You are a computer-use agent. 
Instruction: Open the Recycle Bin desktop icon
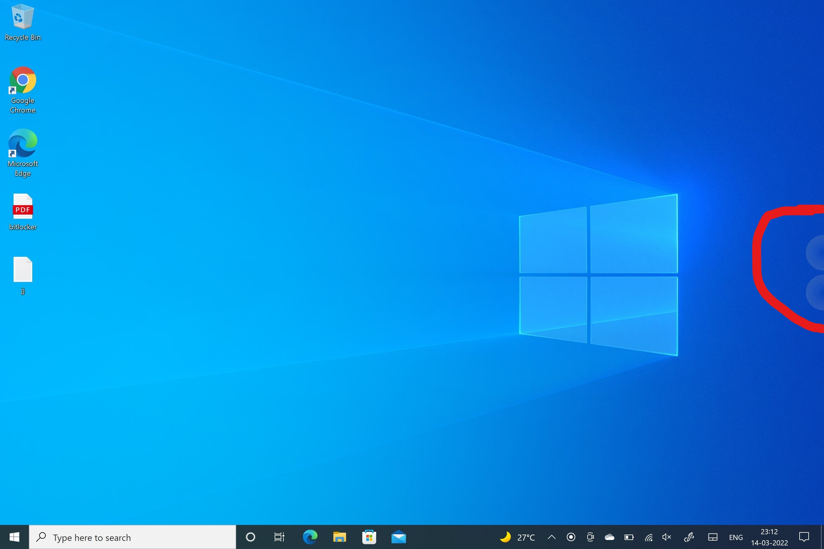(23, 22)
